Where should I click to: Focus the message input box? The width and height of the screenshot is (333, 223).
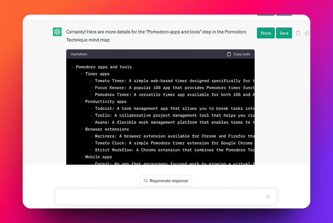click(159, 197)
